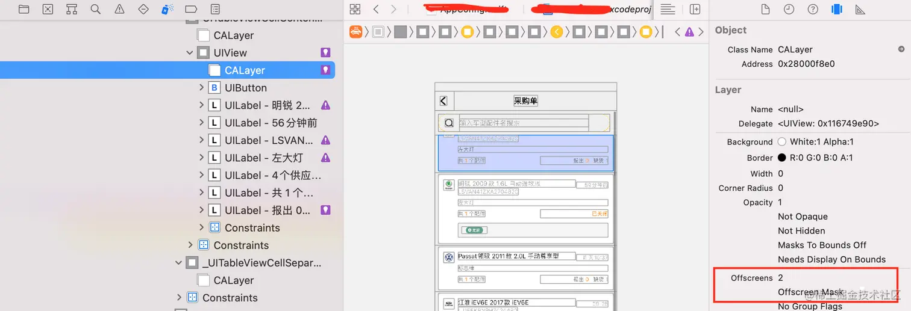911x311 pixels.
Task: Show the Size inspector ruler icon
Action: 860,9
